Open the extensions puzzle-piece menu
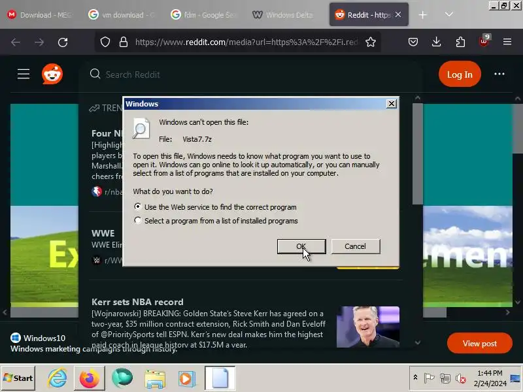The image size is (523, 392). click(x=460, y=42)
